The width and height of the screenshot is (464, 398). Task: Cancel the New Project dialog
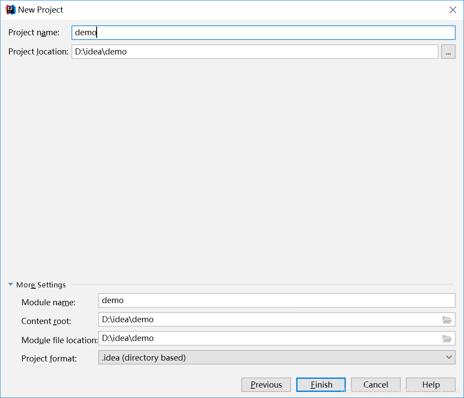tap(376, 385)
